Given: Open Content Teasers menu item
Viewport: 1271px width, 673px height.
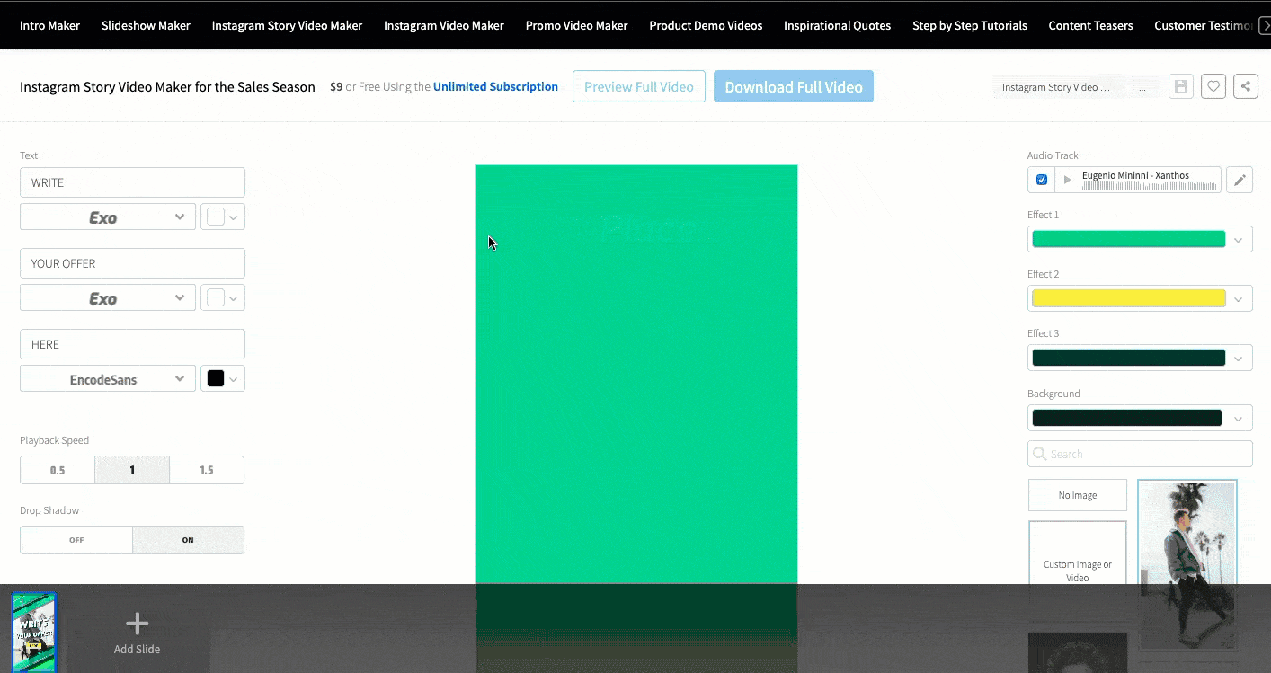Looking at the screenshot, I should [x=1090, y=25].
